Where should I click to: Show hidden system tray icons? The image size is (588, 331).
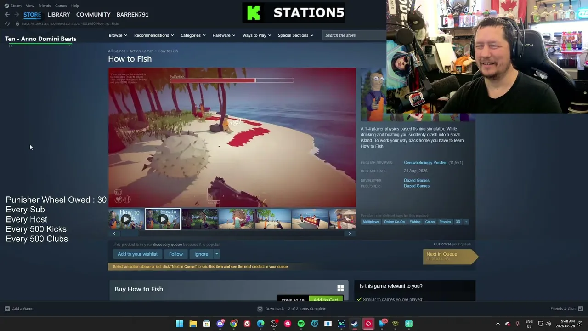tap(498, 324)
